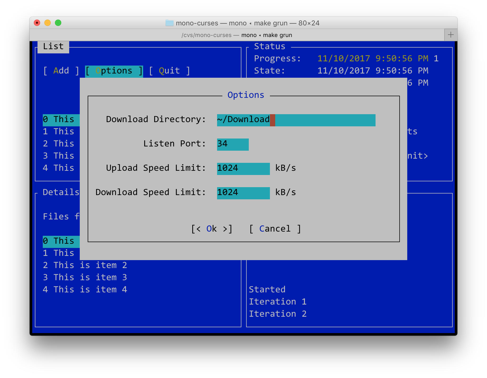Click the Listen Port input field
The width and height of the screenshot is (487, 378).
coord(233,144)
